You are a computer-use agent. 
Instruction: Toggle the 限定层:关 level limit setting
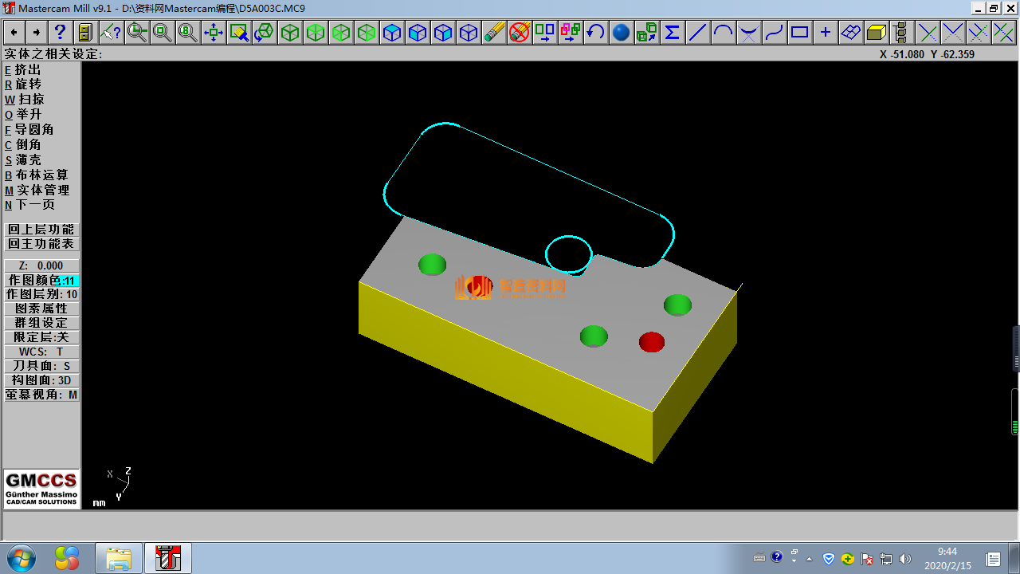[41, 337]
